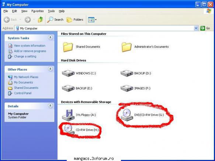
Task: Select the IMAGES (F:) drive icon
Action: tap(127, 88)
